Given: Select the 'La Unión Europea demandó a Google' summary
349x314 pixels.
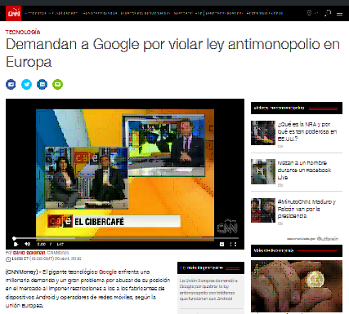Looking at the screenshot, I should (208, 290).
